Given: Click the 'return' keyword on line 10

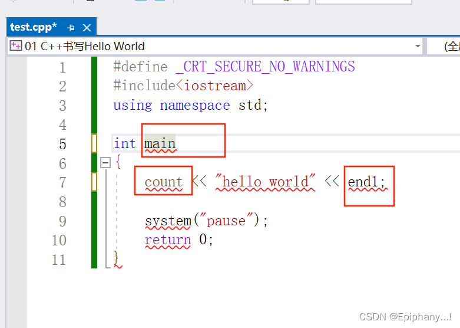Looking at the screenshot, I should 167,240.
